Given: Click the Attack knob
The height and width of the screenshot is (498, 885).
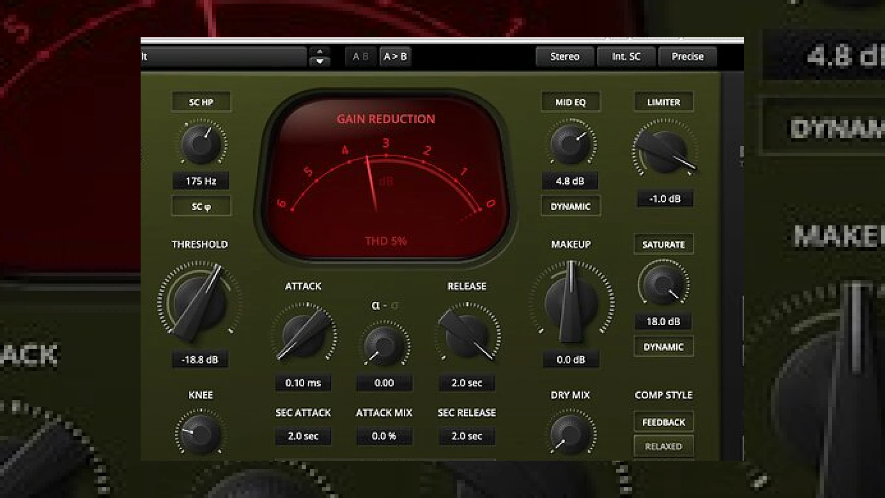Looking at the screenshot, I should (x=303, y=335).
